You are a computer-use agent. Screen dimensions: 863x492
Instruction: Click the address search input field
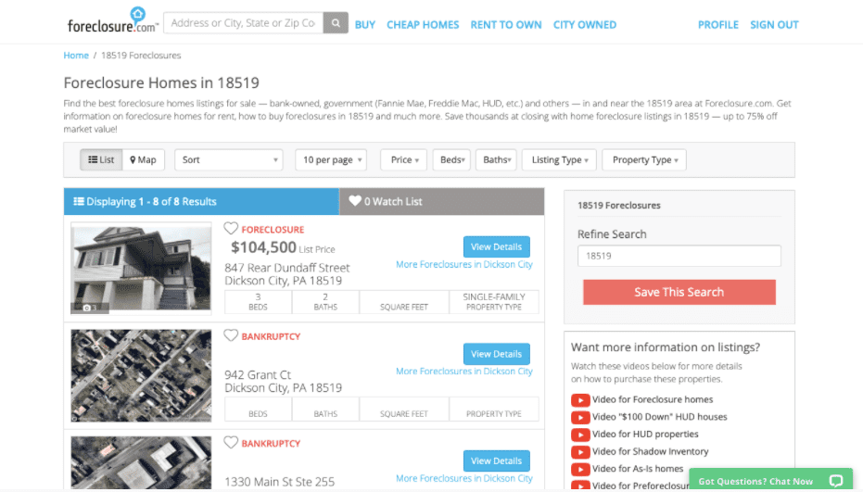click(243, 23)
